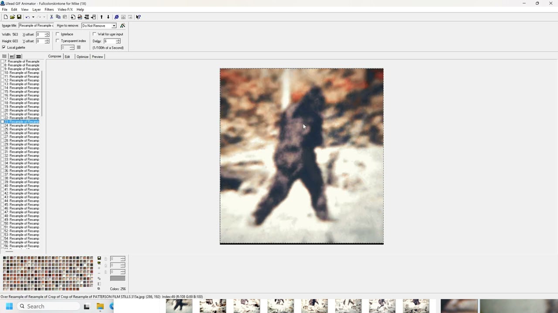Click the Bigfoot image frame on canvas
The width and height of the screenshot is (558, 313).
(302, 156)
